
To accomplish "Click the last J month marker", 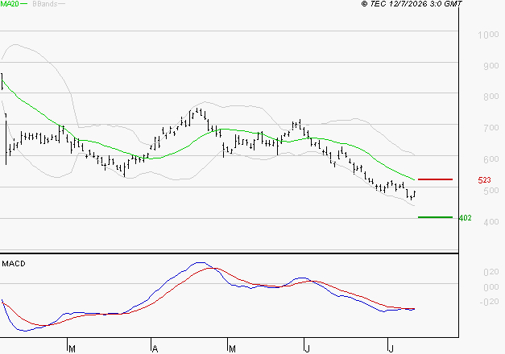I will [391, 349].
